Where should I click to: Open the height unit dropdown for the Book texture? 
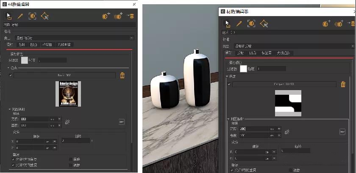59,125
